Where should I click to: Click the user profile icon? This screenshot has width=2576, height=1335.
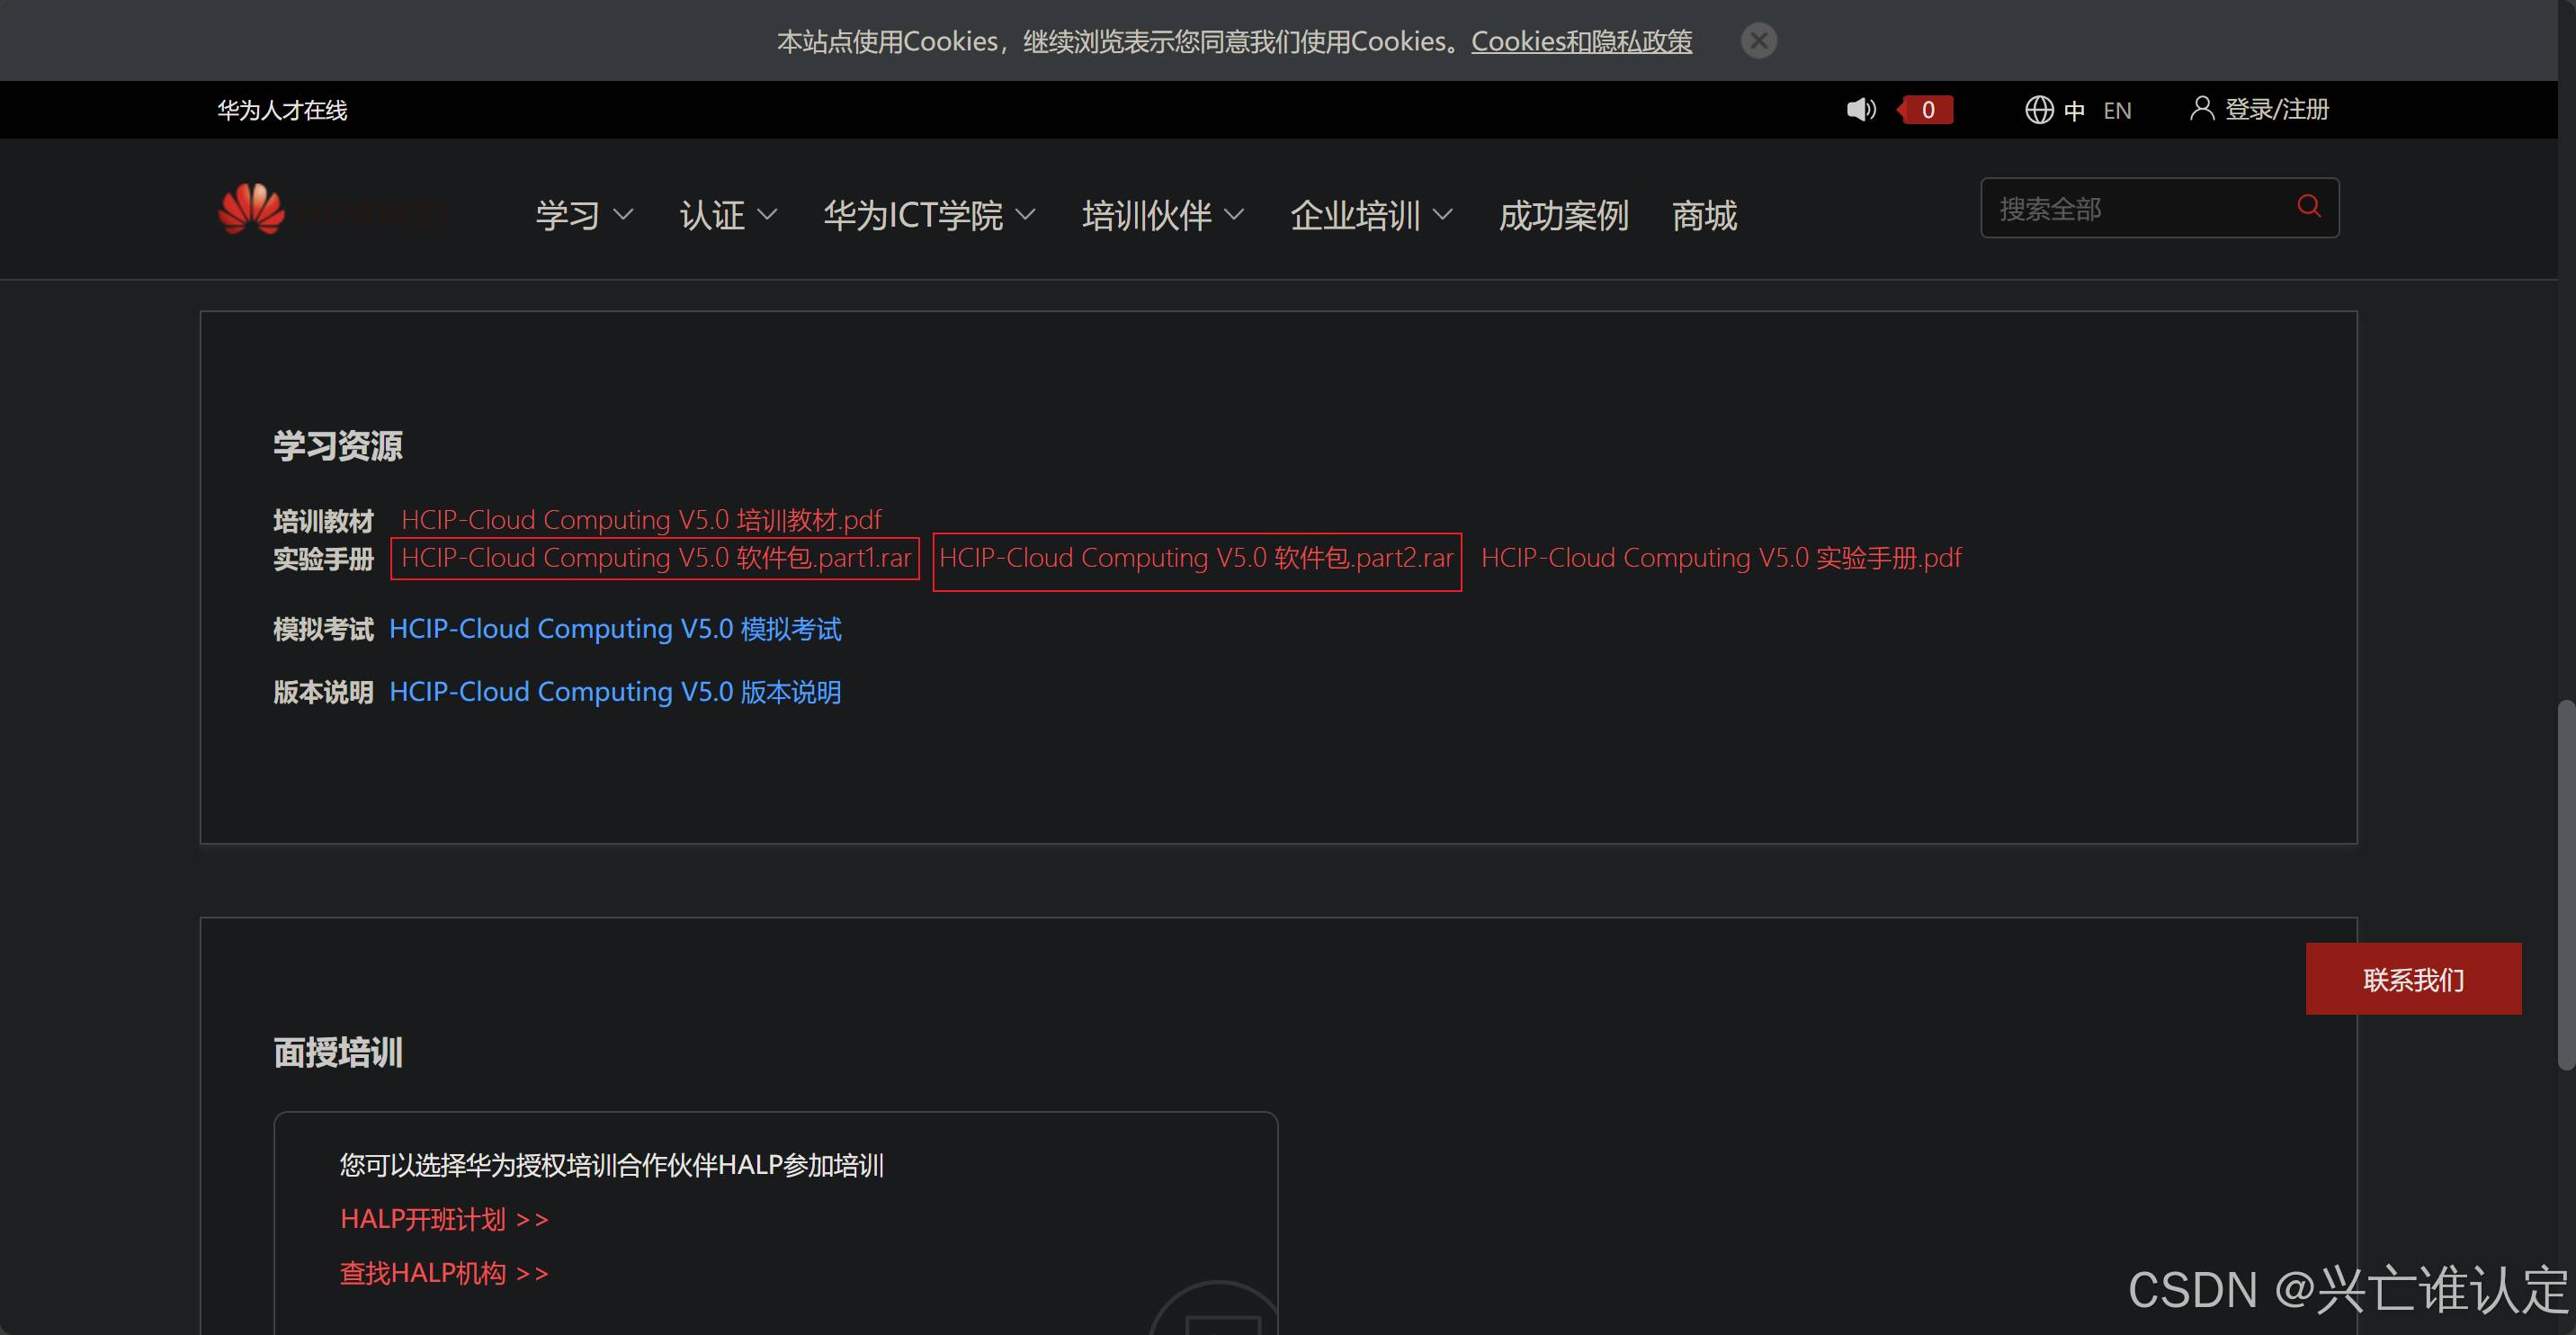2201,108
